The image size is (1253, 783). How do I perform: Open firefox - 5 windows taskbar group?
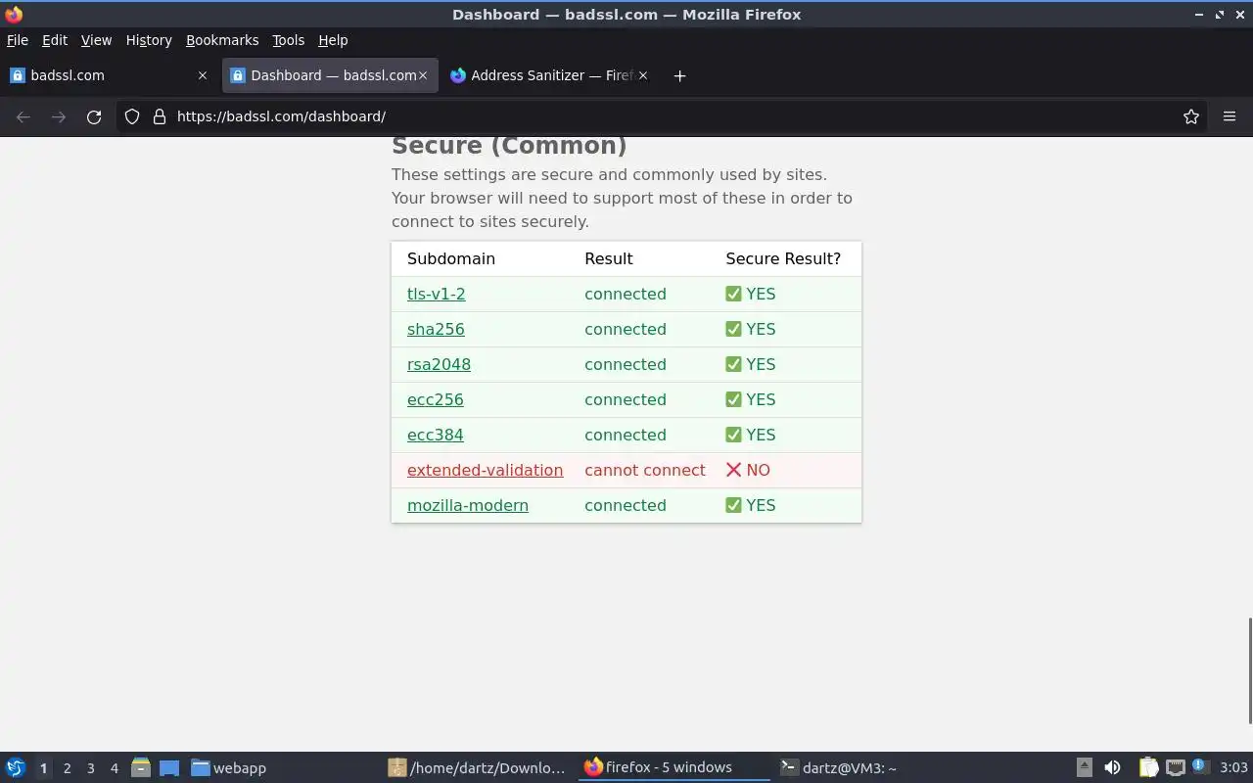click(x=673, y=767)
